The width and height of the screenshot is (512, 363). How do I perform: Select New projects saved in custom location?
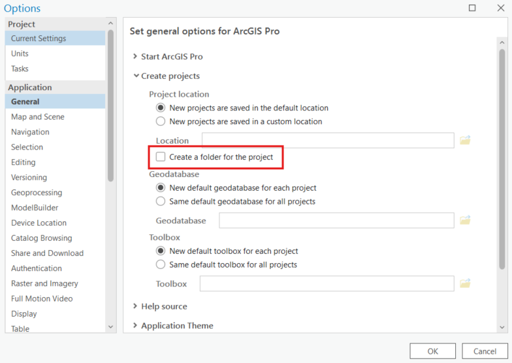[161, 121]
